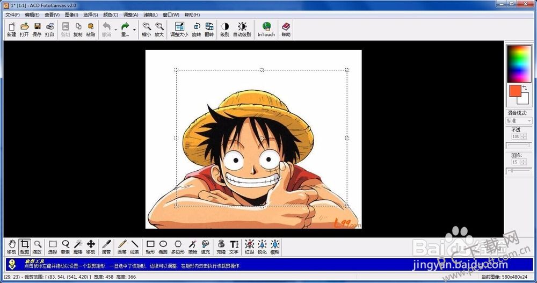Apply 自动级别 (Auto levels)
The width and height of the screenshot is (537, 283).
click(242, 29)
